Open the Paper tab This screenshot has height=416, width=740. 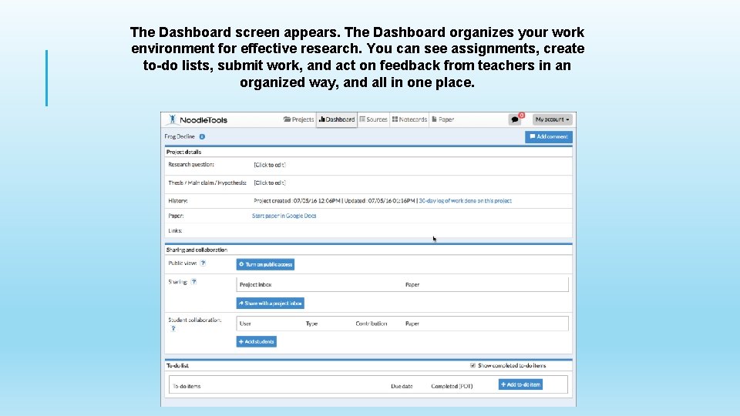(443, 120)
